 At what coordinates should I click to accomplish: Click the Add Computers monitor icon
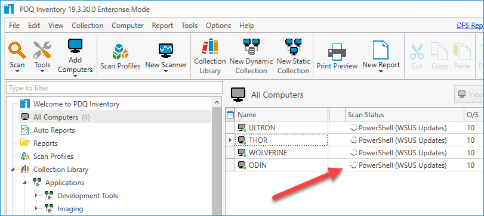[x=75, y=46]
